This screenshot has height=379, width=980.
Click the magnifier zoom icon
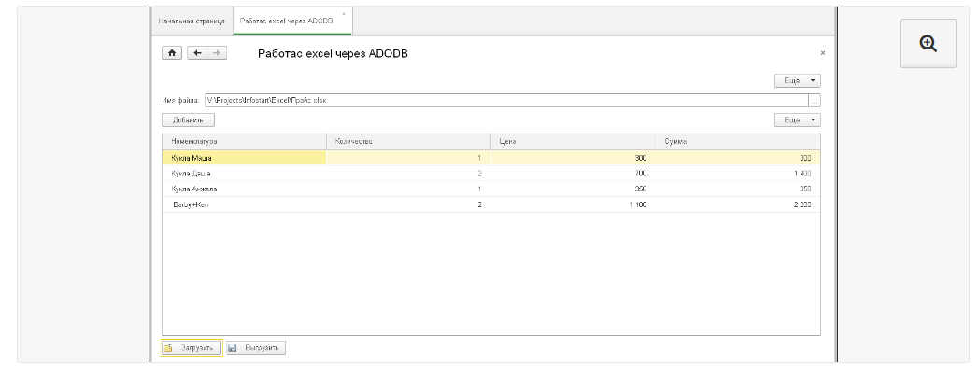[x=928, y=43]
